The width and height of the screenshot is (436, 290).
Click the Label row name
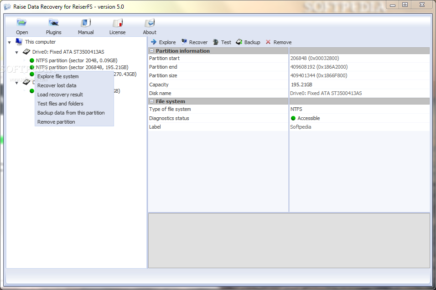point(155,127)
